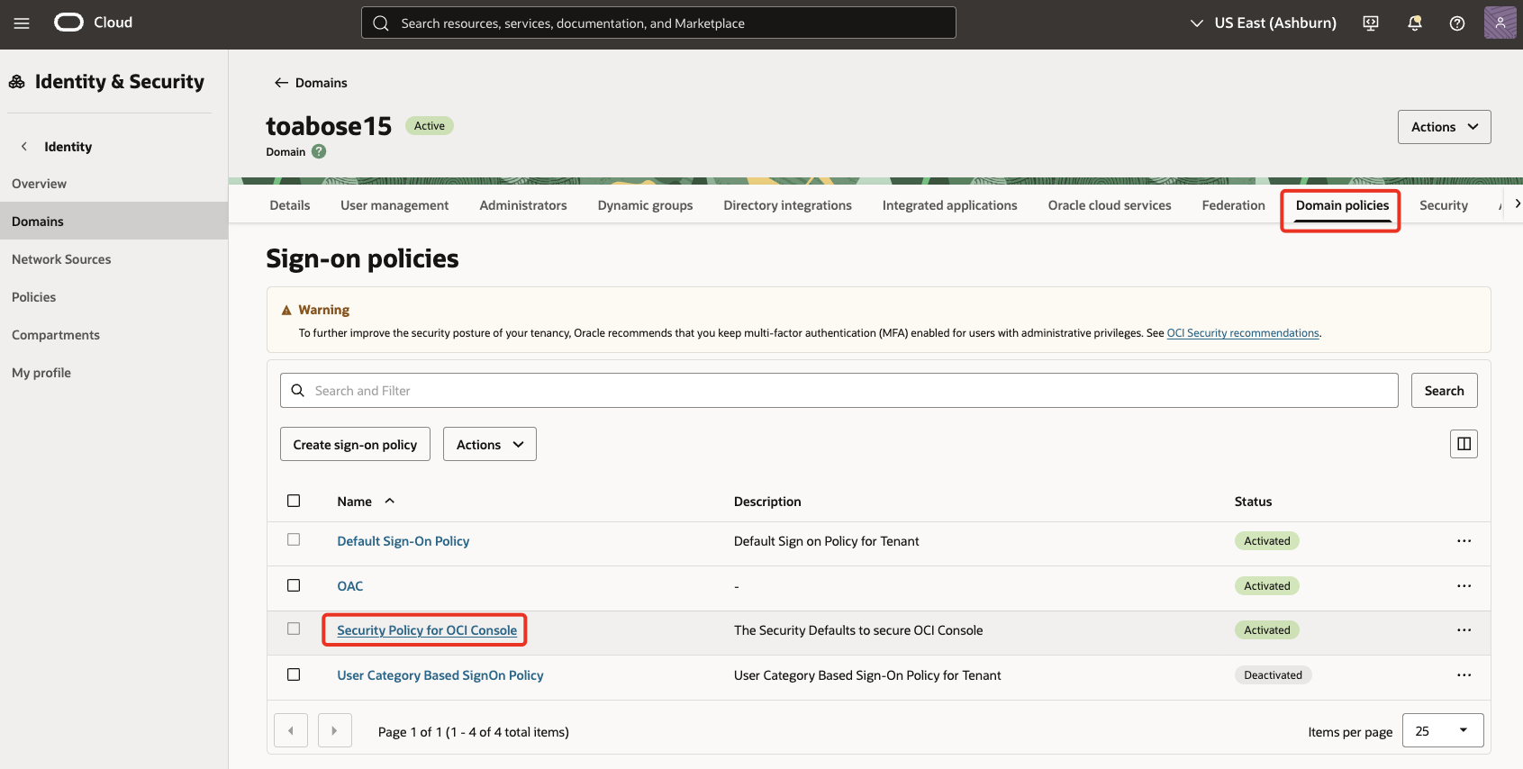Switch to the Administrators tab
1523x769 pixels.
(x=523, y=205)
